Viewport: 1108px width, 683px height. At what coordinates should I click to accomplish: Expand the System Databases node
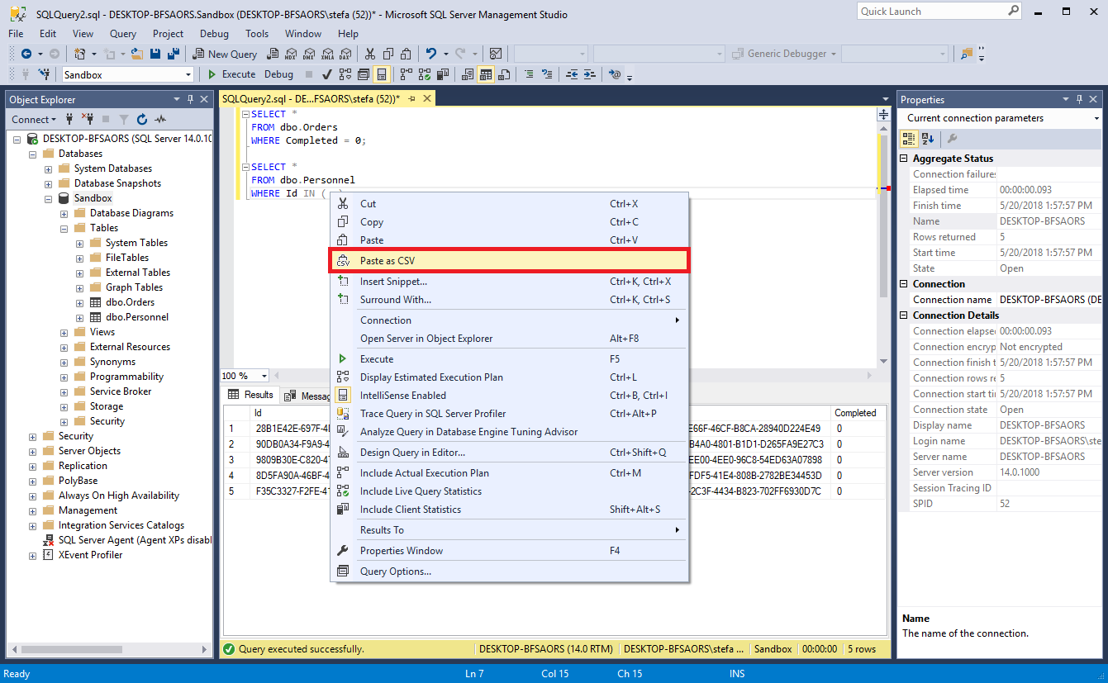coord(49,168)
